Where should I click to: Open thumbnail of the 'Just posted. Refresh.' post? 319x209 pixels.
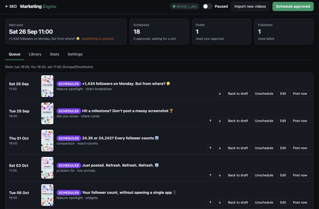coord(47,168)
